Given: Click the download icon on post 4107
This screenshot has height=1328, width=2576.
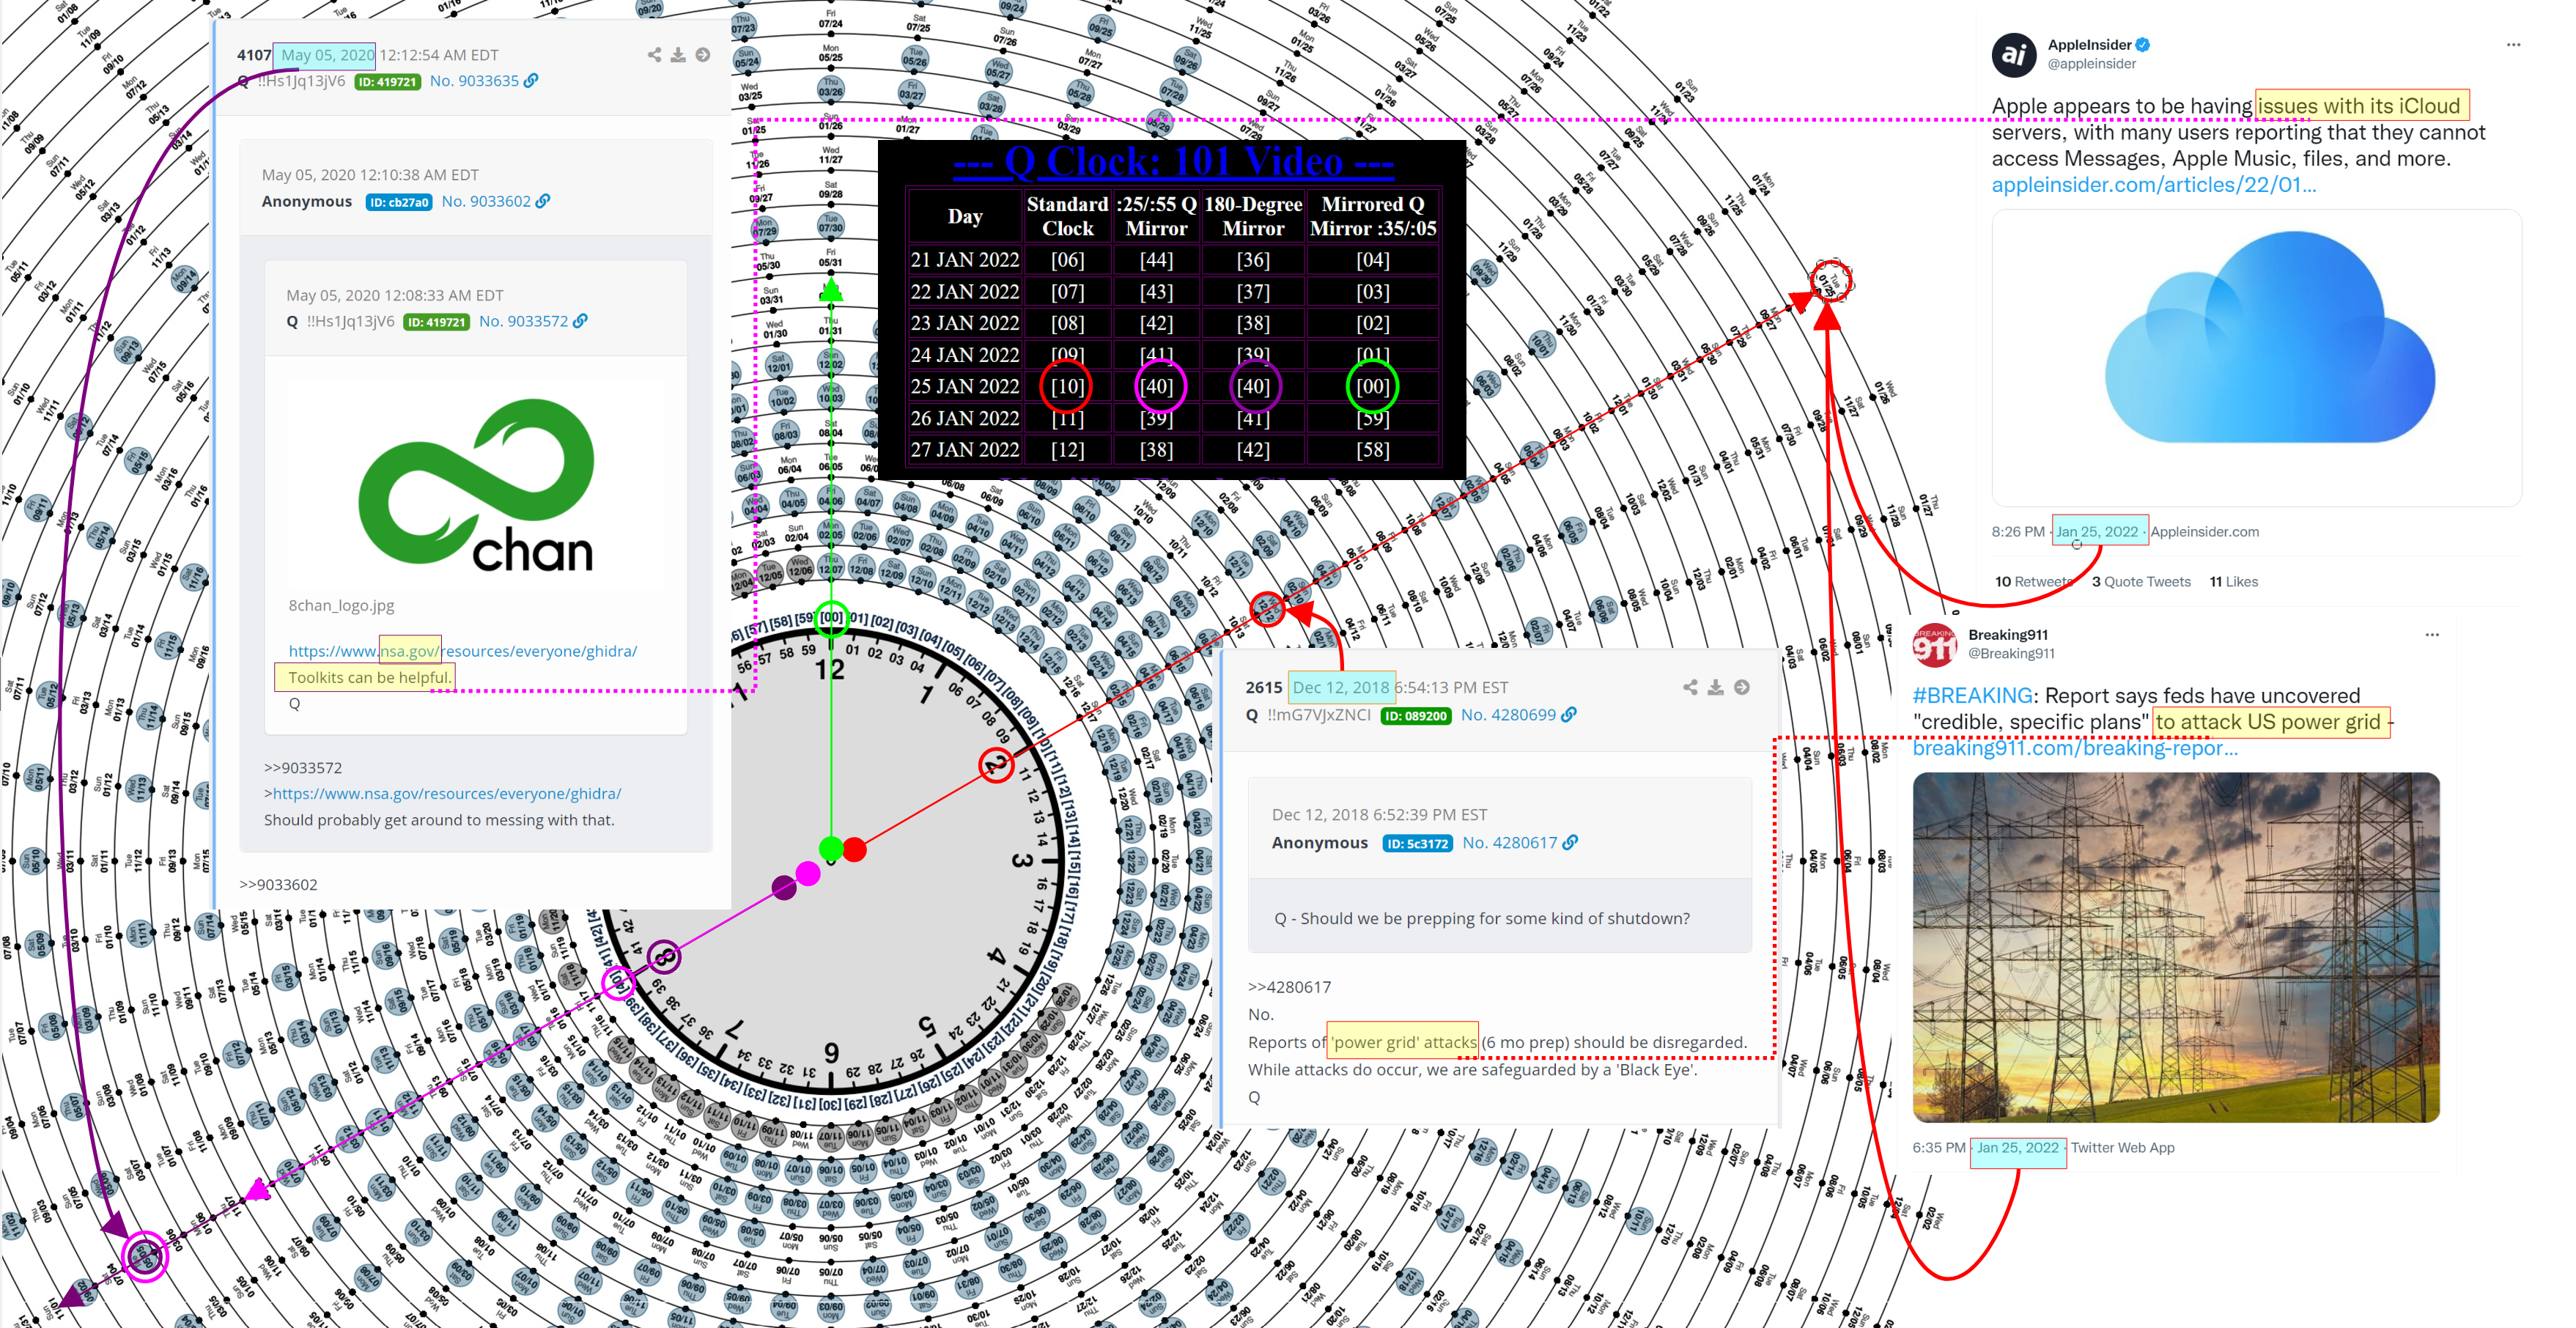Looking at the screenshot, I should (x=678, y=55).
